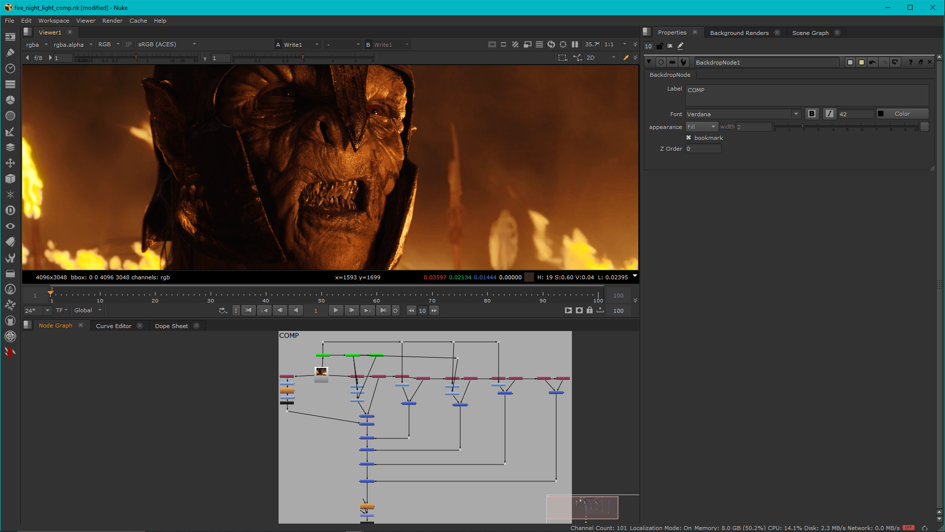
Task: Toggle the Properties panel lock icon
Action: pos(660,46)
